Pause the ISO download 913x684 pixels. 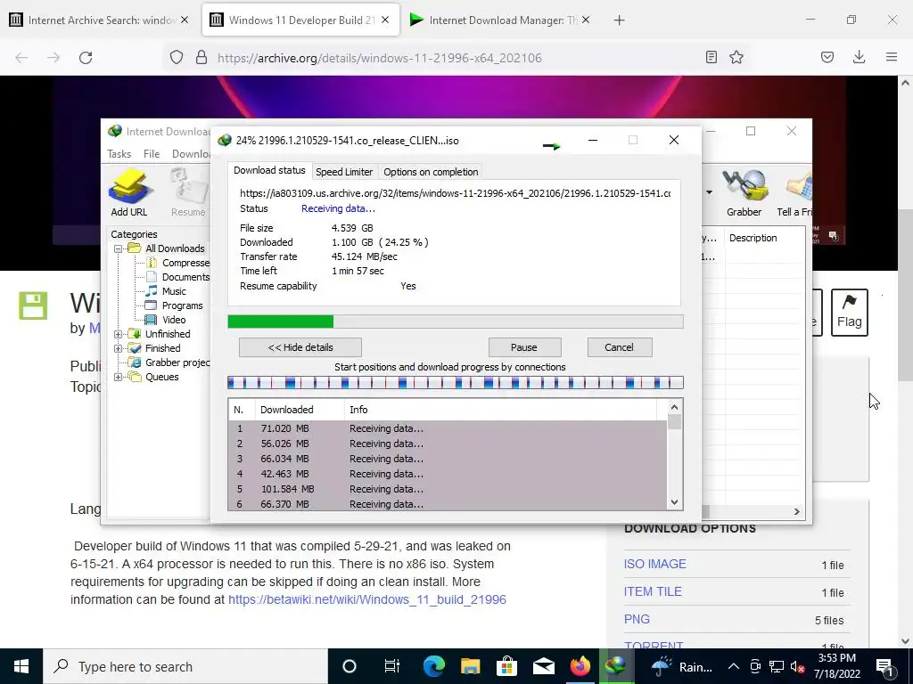(524, 347)
